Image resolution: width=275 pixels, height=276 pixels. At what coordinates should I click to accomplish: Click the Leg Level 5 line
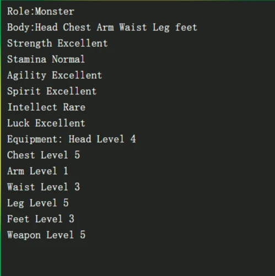(x=38, y=203)
